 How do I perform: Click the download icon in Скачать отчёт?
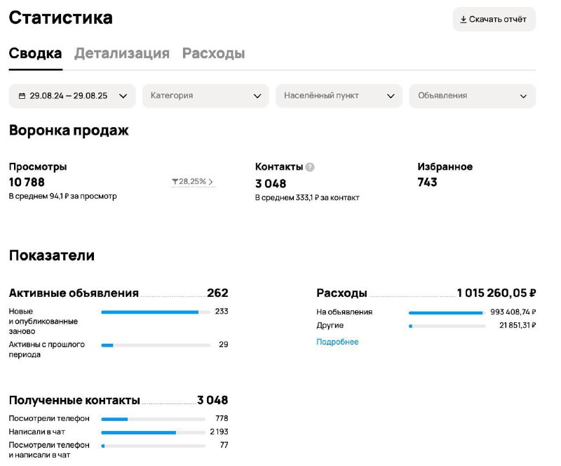(463, 20)
